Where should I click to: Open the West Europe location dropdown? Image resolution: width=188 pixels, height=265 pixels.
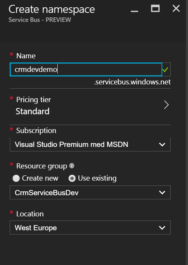90,227
